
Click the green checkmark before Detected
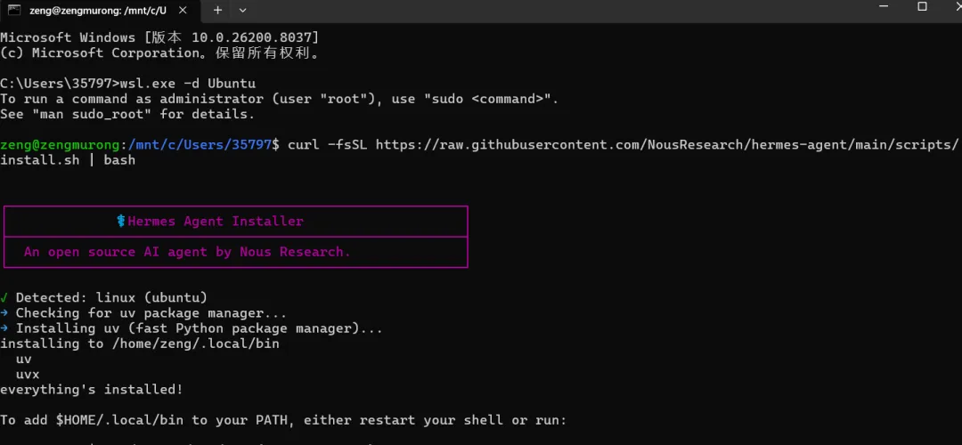[4, 297]
